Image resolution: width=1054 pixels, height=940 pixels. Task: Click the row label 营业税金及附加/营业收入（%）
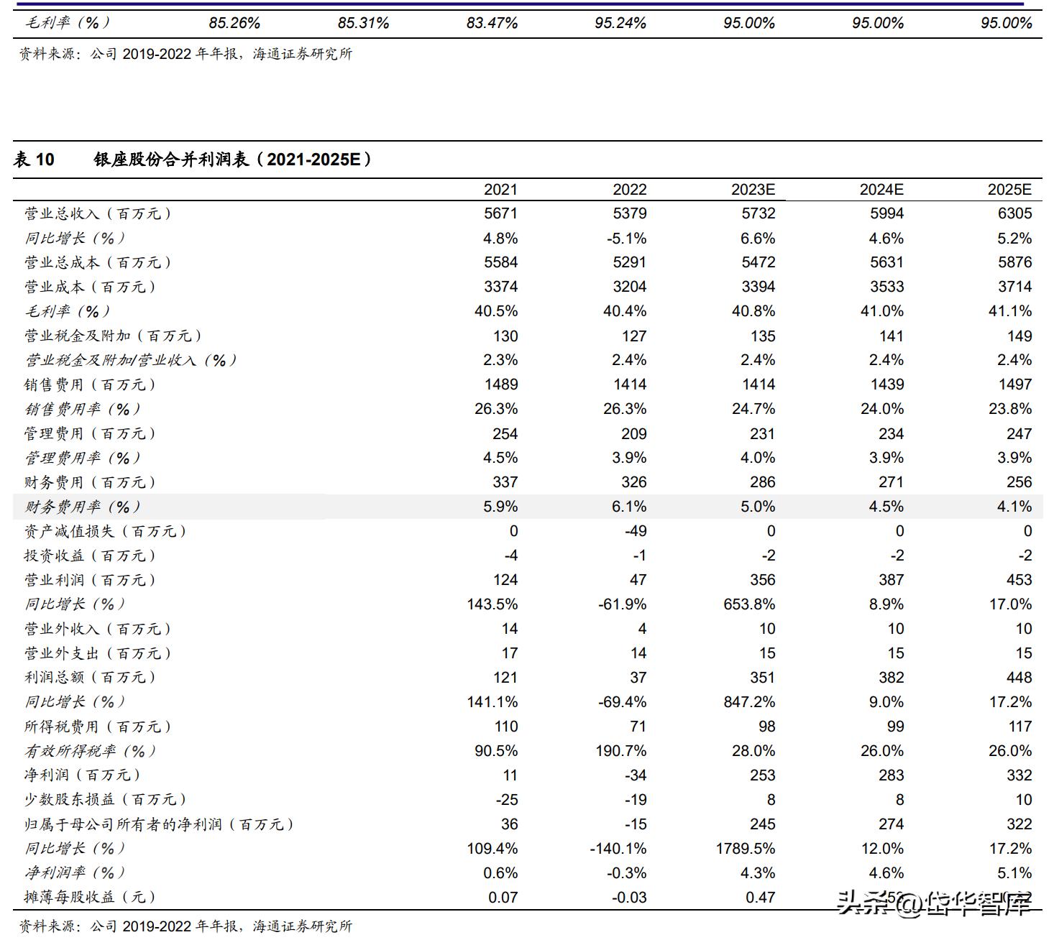(131, 360)
